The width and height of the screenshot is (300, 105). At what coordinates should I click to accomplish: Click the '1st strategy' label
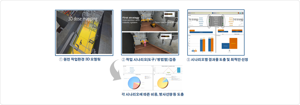click(193, 19)
